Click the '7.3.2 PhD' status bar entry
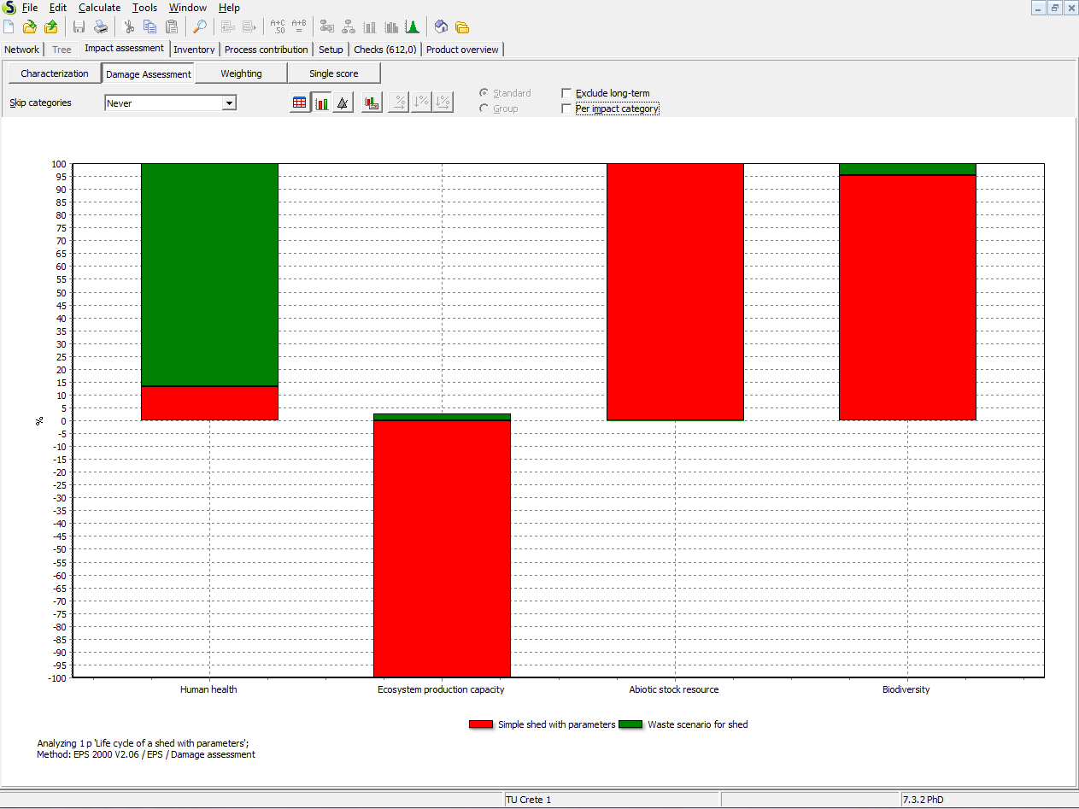The width and height of the screenshot is (1079, 809). [x=924, y=800]
